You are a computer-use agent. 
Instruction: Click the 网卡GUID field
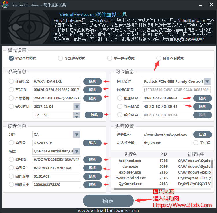(x=176, y=90)
